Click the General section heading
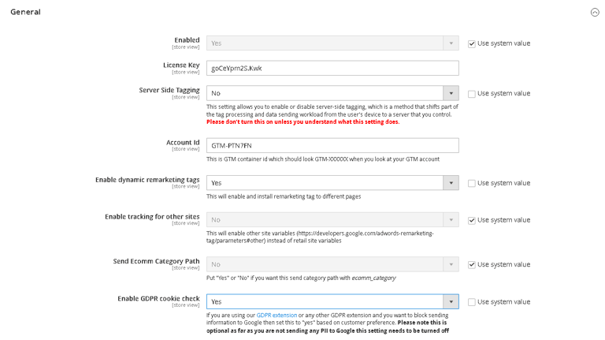The image size is (605, 340). (x=25, y=13)
